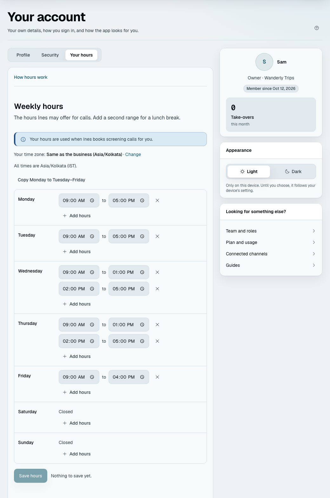Switch appearance to Dark mode
This screenshot has height=498, width=330.
[293, 172]
